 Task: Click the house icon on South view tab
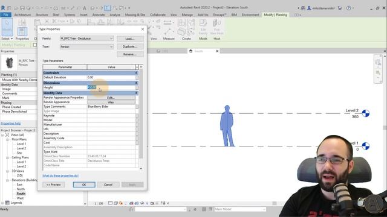point(190,51)
